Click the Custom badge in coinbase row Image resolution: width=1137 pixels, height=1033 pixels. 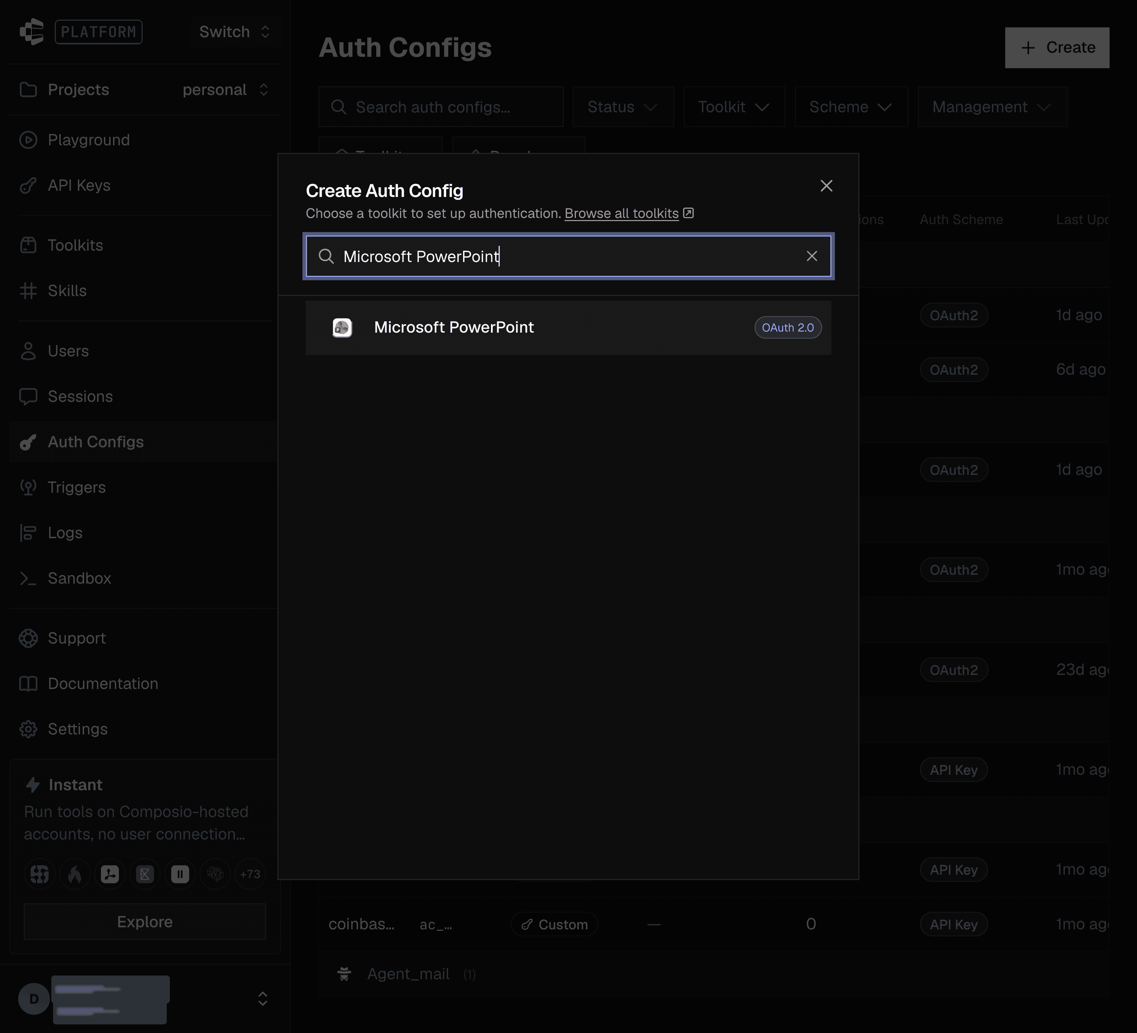[x=554, y=925]
